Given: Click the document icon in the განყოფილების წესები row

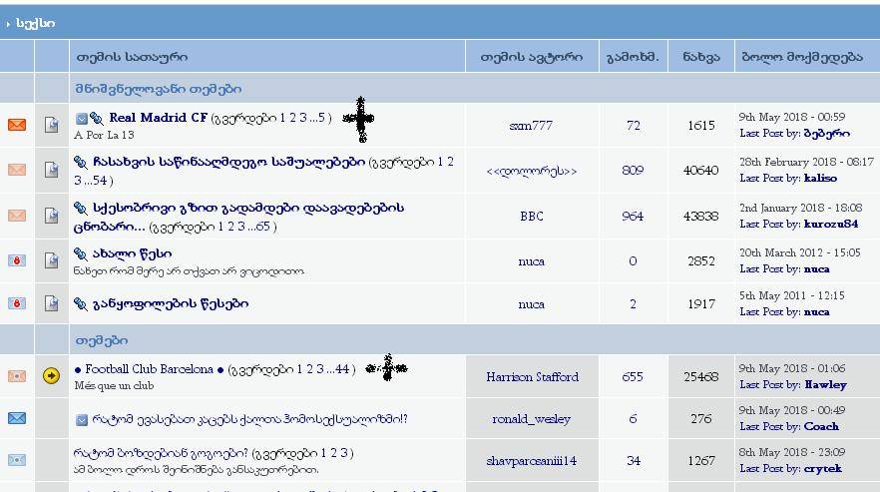Looking at the screenshot, I should tap(52, 303).
